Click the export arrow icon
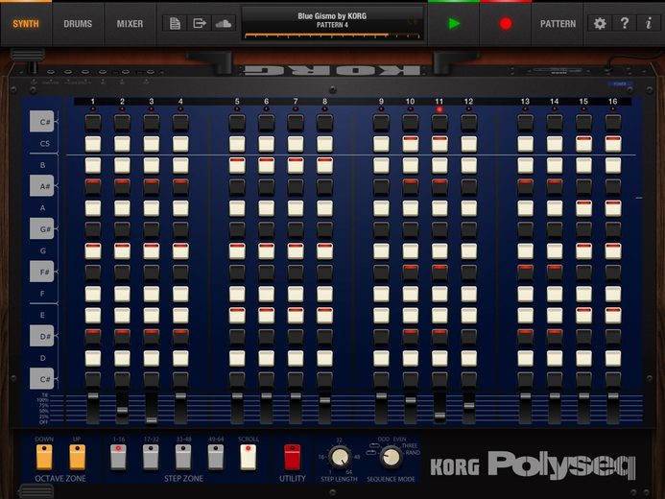 coord(199,23)
